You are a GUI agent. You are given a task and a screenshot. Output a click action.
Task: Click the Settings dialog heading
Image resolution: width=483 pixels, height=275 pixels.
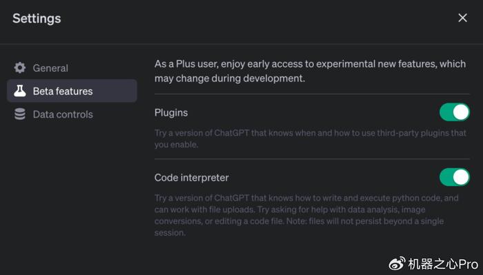(37, 19)
